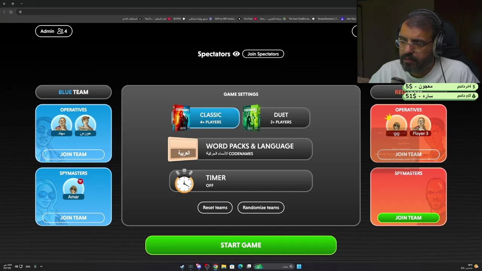Join blue team spymasters
The height and width of the screenshot is (271, 482).
(73, 218)
